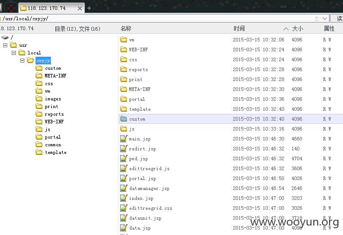Click the index.jsp file icon

[124, 198]
